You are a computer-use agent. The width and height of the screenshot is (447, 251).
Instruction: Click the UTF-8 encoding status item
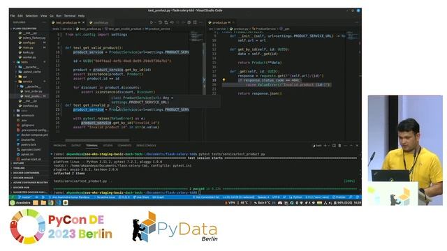pos(276,197)
